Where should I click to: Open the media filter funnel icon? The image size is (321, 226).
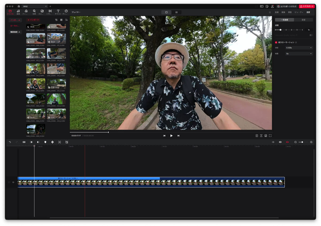tap(56, 20)
